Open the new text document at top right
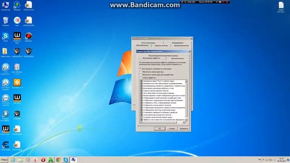The height and width of the screenshot is (163, 290). click(281, 7)
